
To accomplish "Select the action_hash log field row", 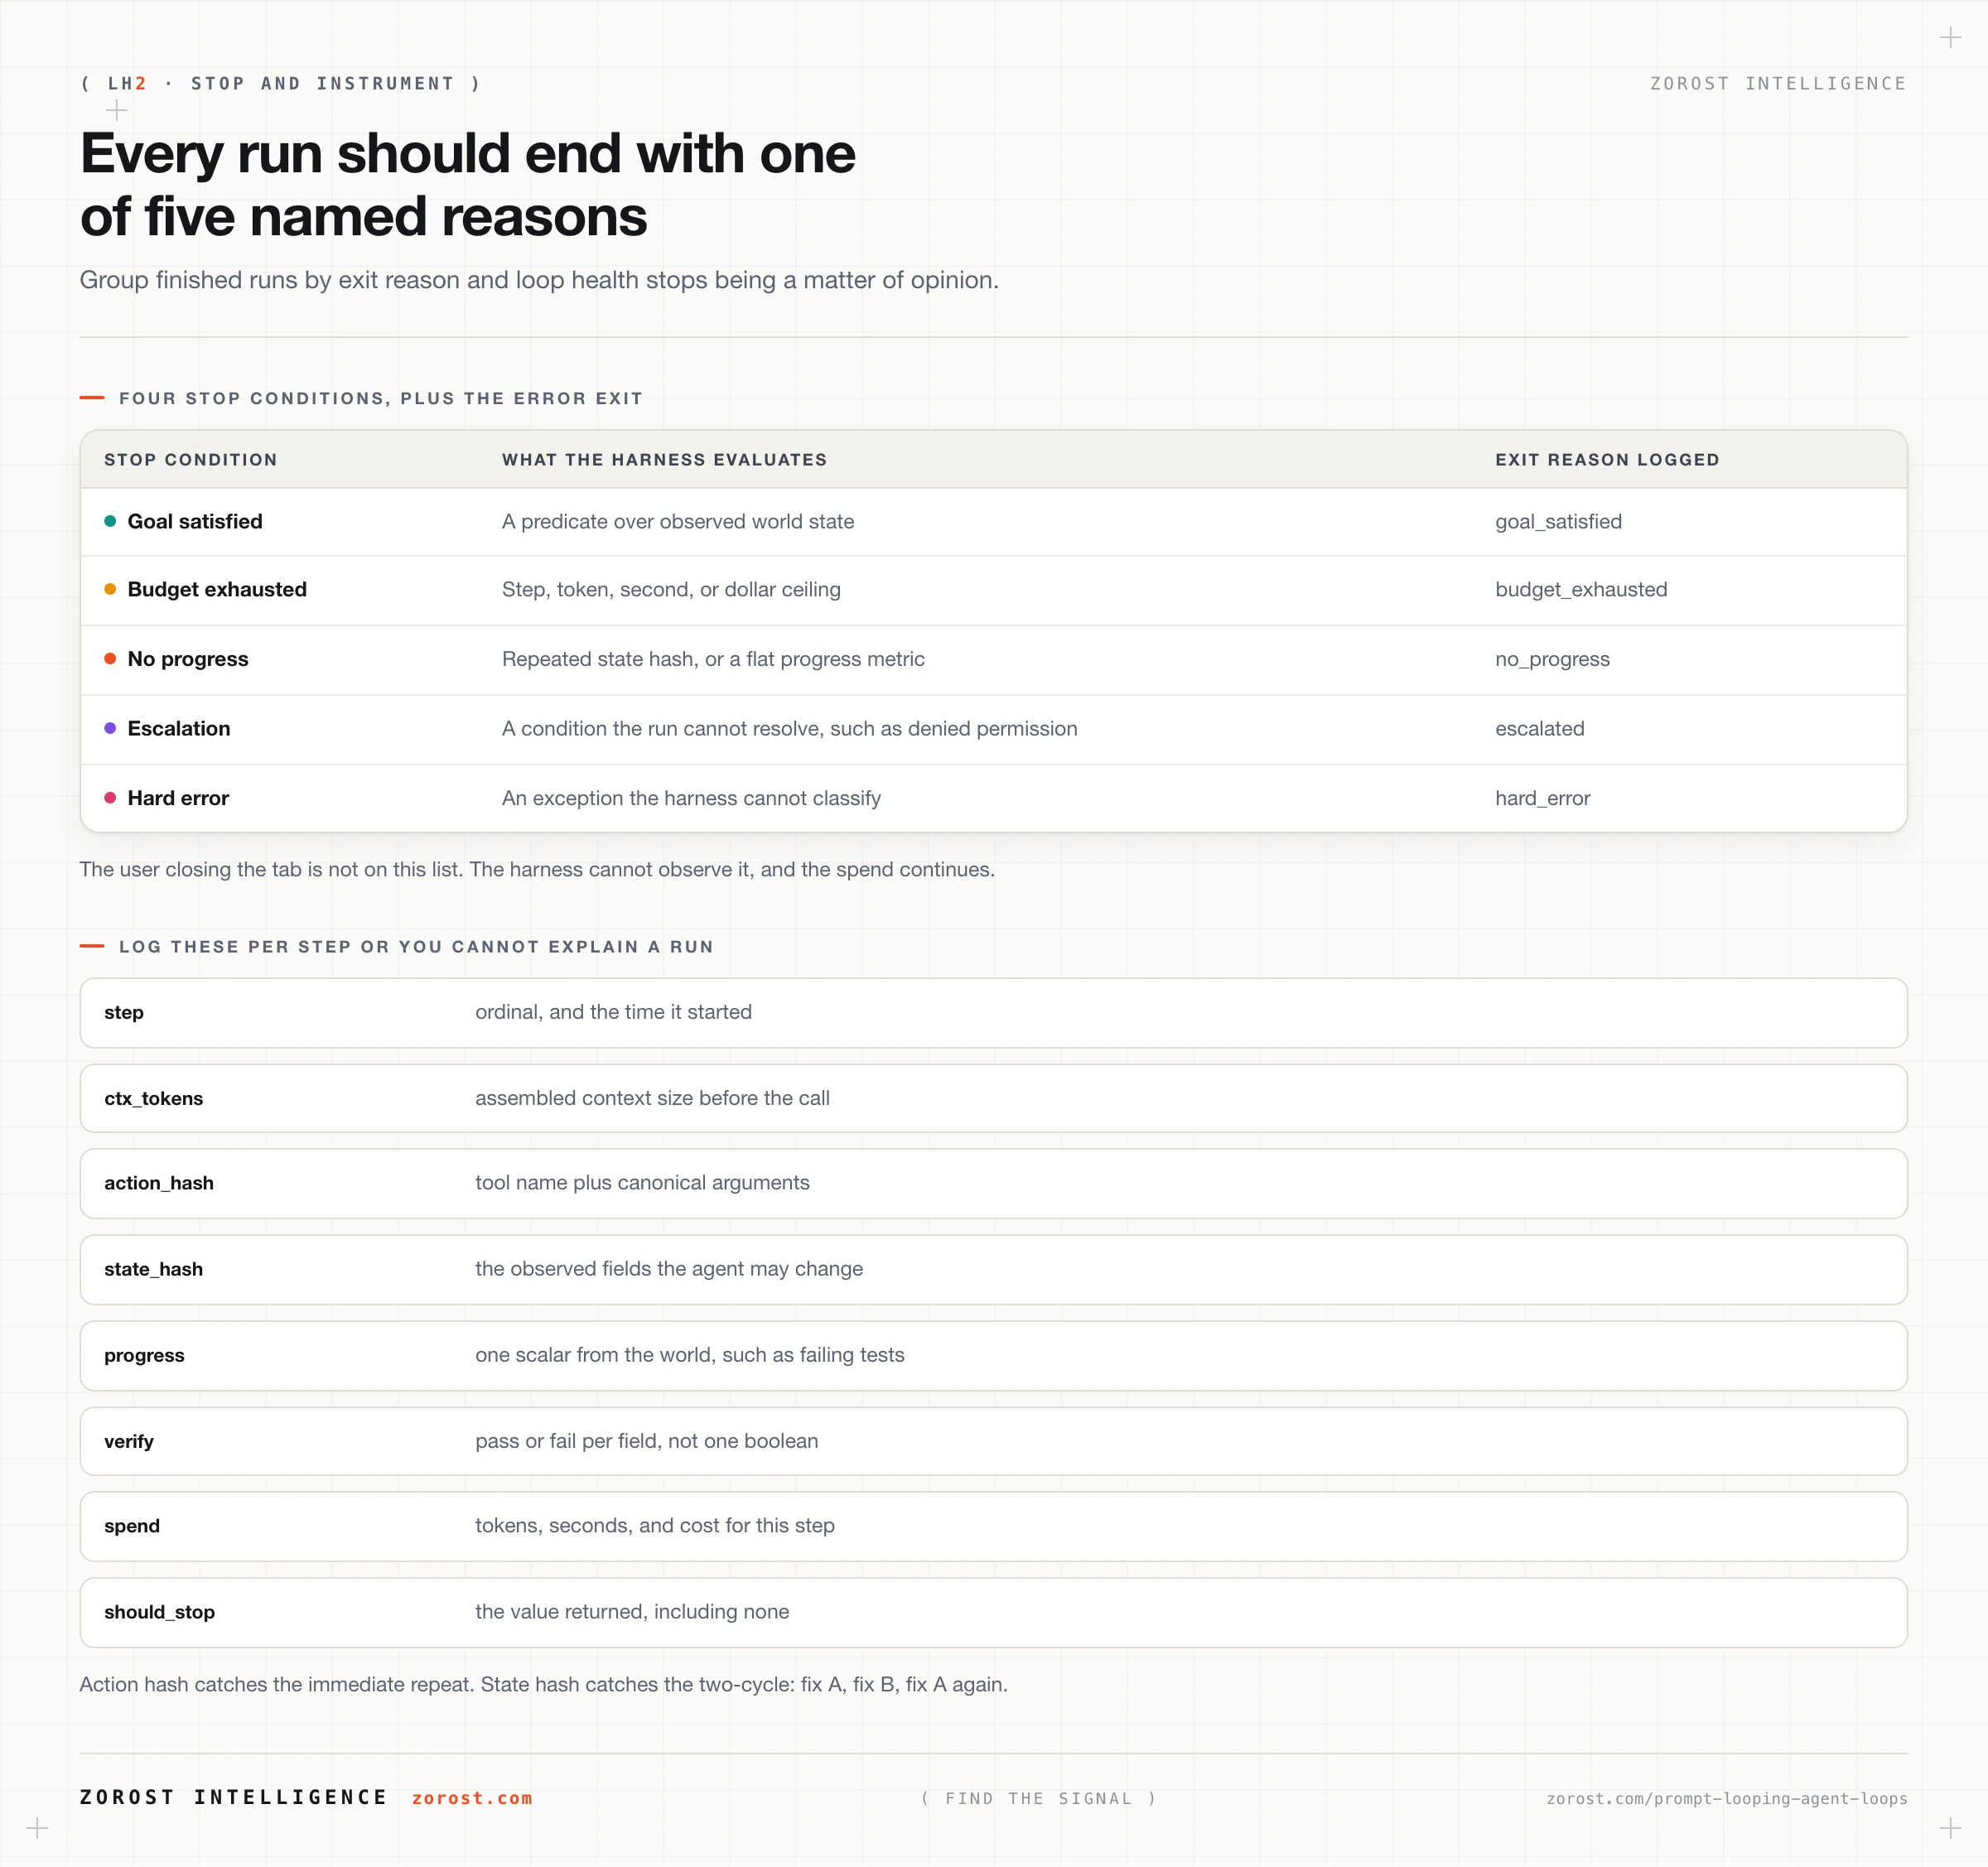I will 994,1183.
